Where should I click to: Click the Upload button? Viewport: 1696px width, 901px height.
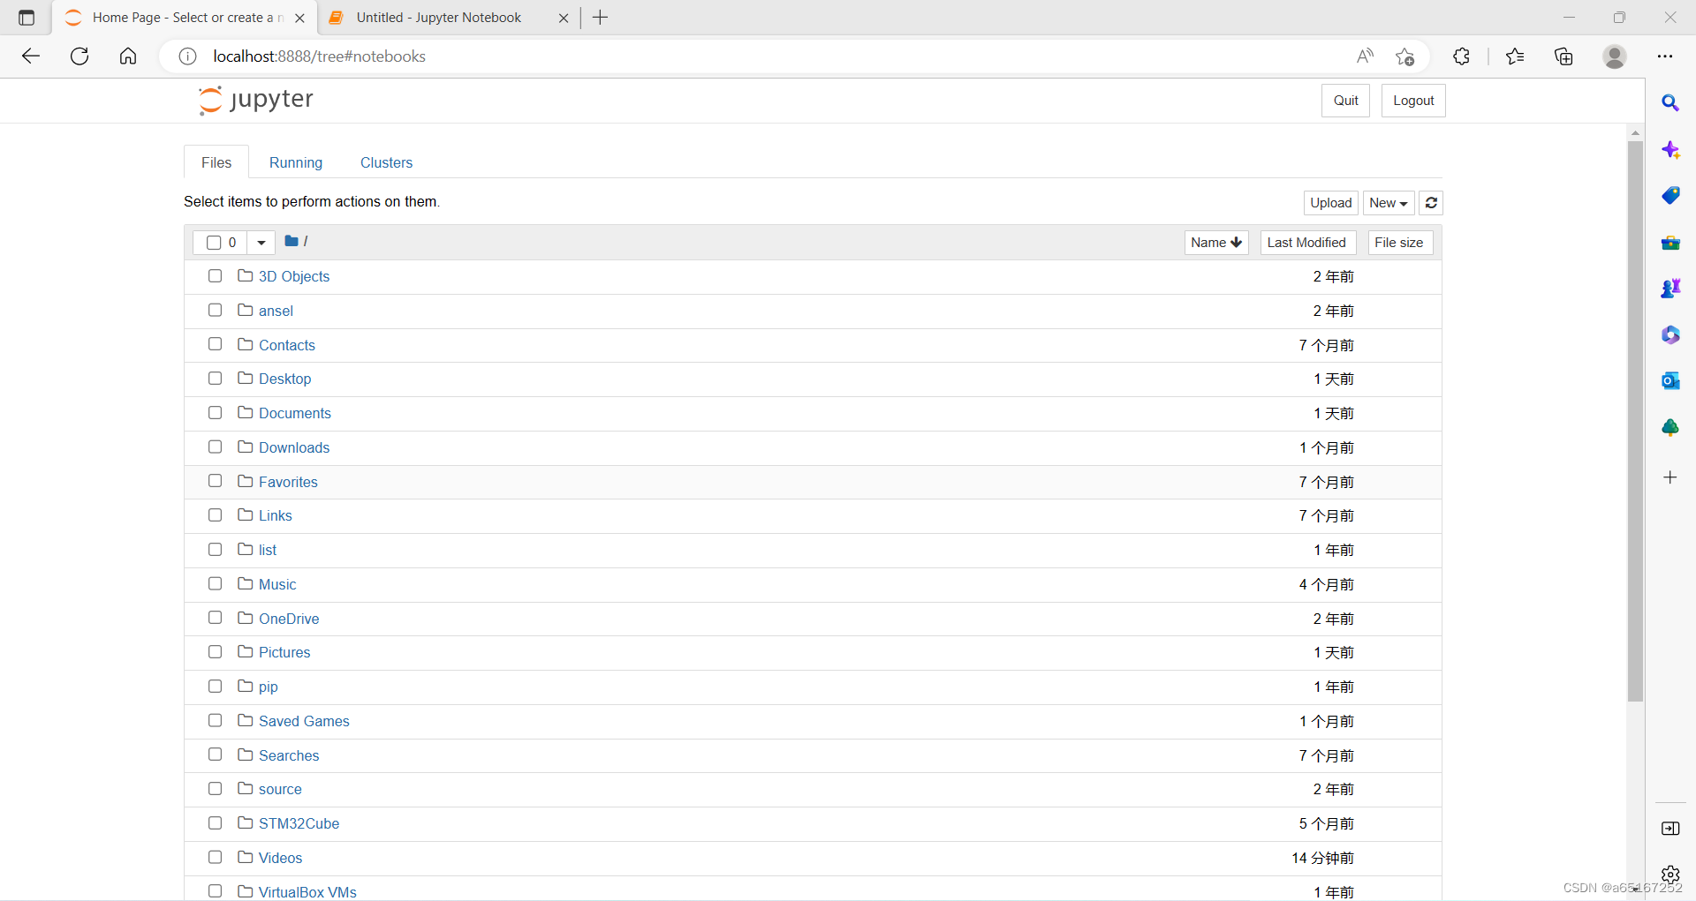(x=1331, y=203)
